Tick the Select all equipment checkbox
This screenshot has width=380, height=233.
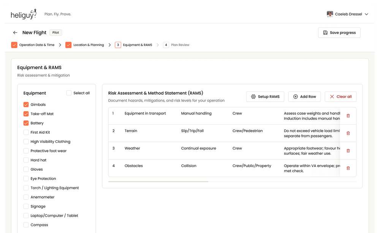(x=69, y=93)
